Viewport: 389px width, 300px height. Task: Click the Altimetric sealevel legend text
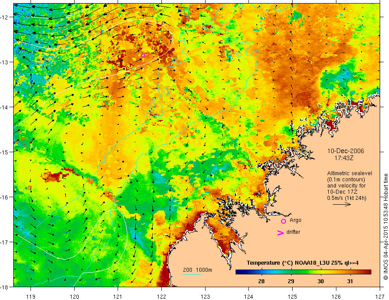(349, 173)
